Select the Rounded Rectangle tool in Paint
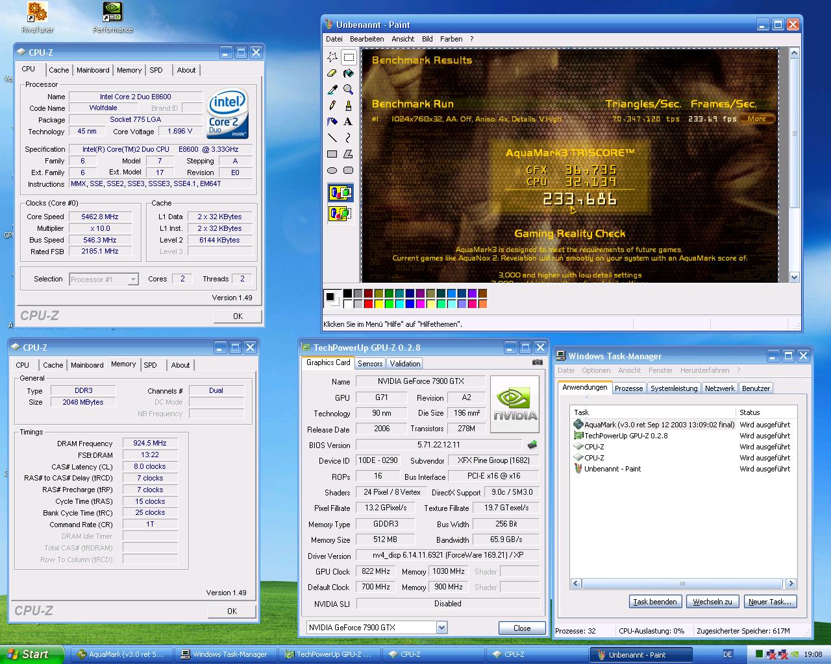This screenshot has height=664, width=831. click(x=349, y=170)
